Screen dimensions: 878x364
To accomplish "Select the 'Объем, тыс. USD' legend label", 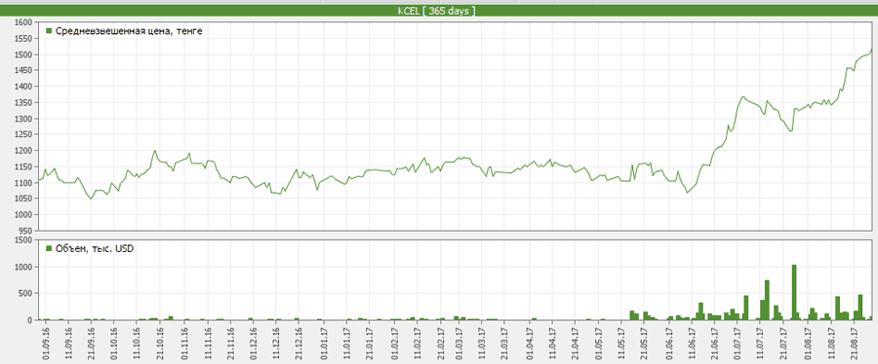I will click(94, 249).
